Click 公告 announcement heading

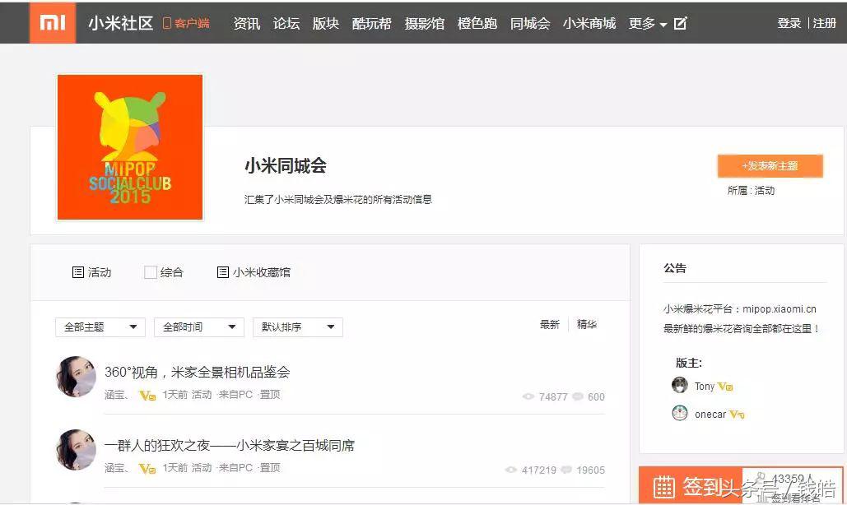[675, 268]
